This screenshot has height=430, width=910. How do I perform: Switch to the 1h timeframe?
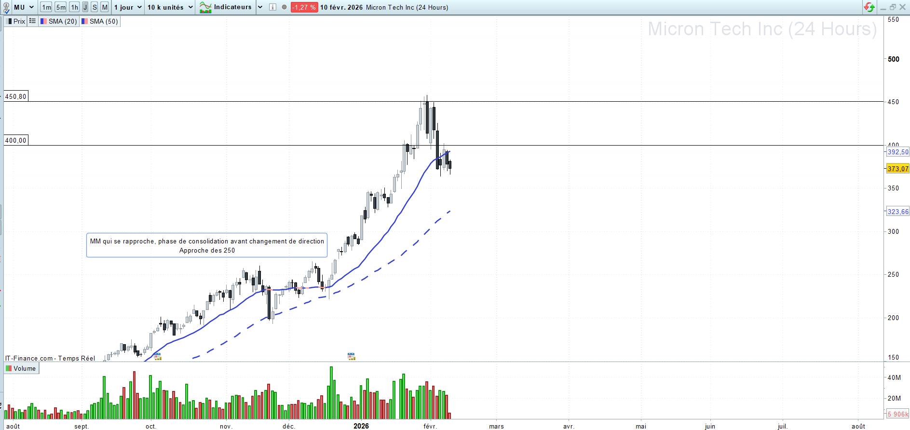[74, 7]
